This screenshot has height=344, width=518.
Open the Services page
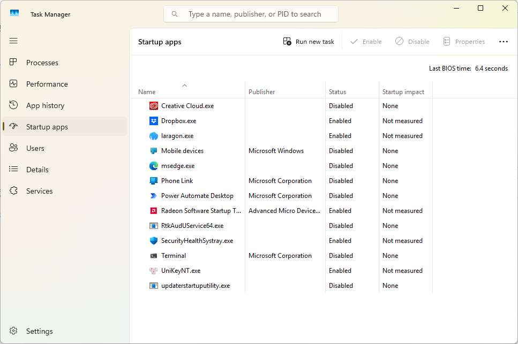[x=65, y=191]
